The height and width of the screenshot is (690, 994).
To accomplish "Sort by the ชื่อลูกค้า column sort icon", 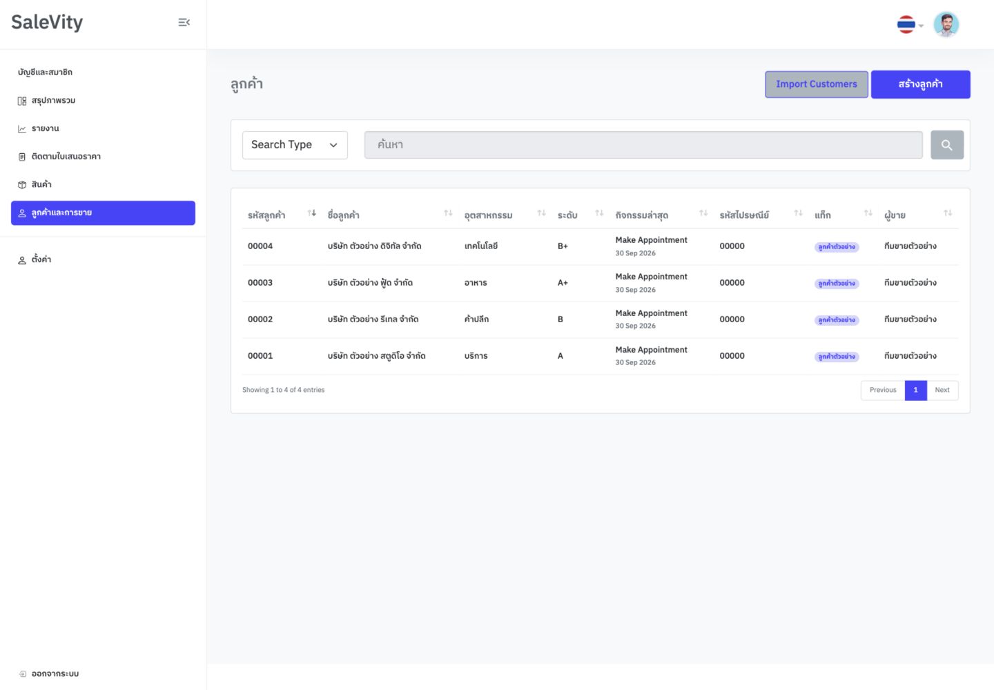I will pyautogui.click(x=448, y=213).
